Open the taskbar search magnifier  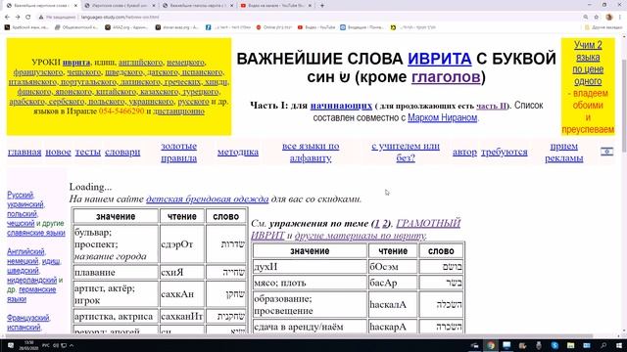[x=603, y=345]
